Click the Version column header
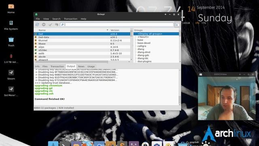 tap(120, 30)
